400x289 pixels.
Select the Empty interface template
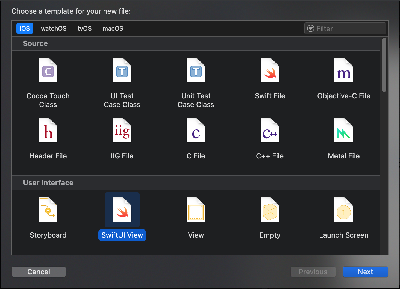coord(270,210)
